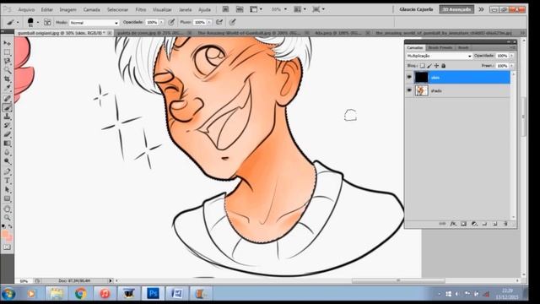This screenshot has width=540, height=304.
Task: Click the Quick Mask mode icon
Action: point(7,247)
